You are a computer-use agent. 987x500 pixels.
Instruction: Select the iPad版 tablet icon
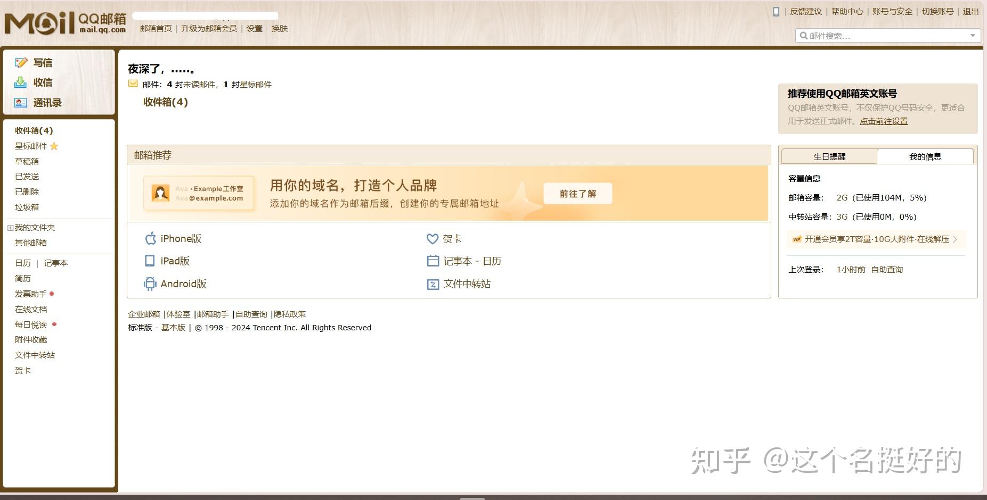[150, 261]
